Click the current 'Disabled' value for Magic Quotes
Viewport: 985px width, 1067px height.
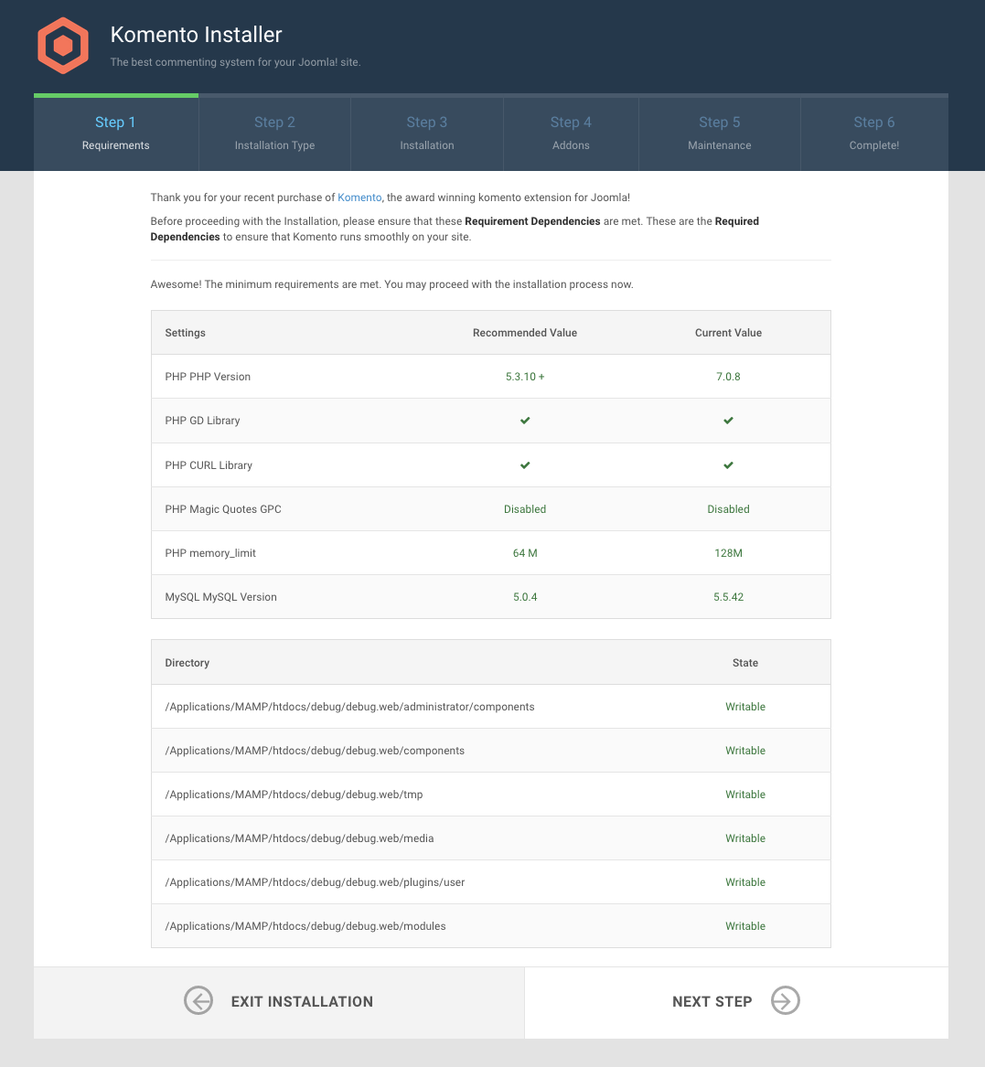coord(728,509)
